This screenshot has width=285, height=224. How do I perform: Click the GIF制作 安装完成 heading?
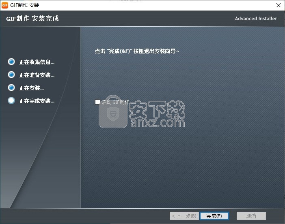point(32,18)
